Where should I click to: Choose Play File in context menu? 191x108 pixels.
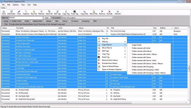[x=112, y=39]
